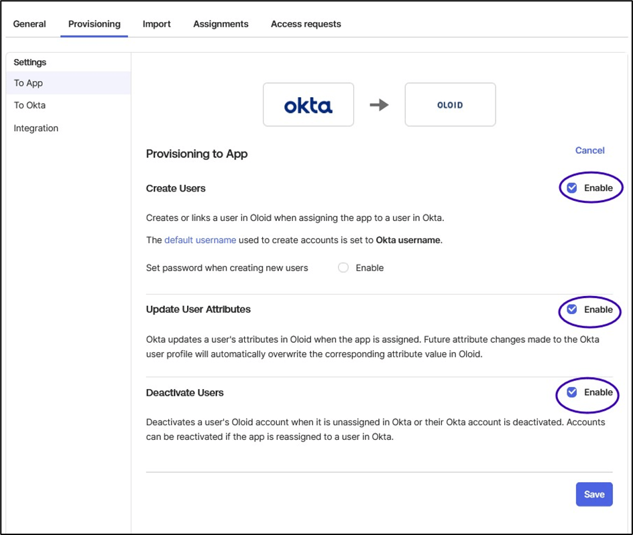Go to the Access requests tab

click(x=306, y=24)
